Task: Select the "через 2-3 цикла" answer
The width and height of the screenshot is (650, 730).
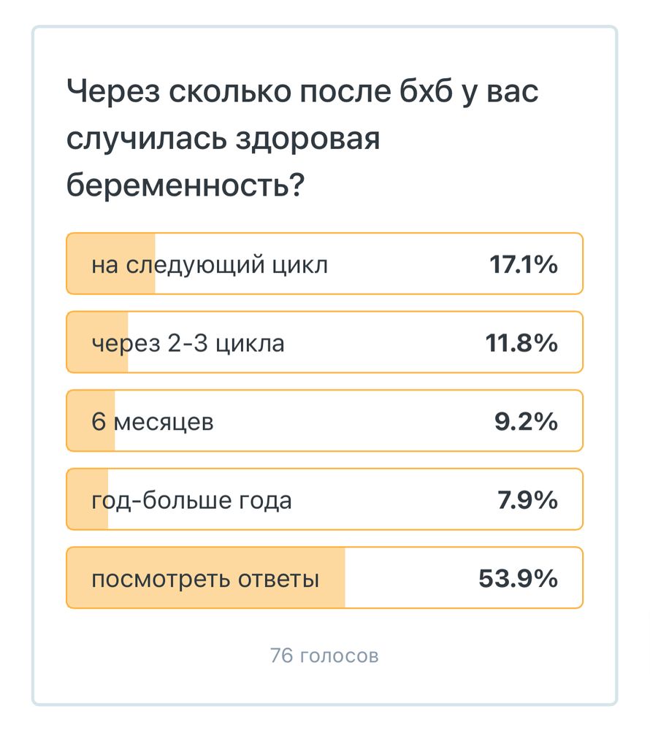Action: [x=325, y=342]
